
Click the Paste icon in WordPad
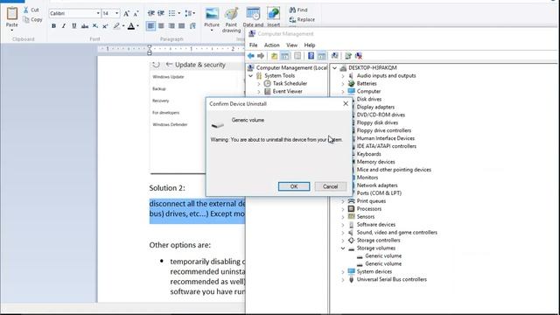[11, 14]
